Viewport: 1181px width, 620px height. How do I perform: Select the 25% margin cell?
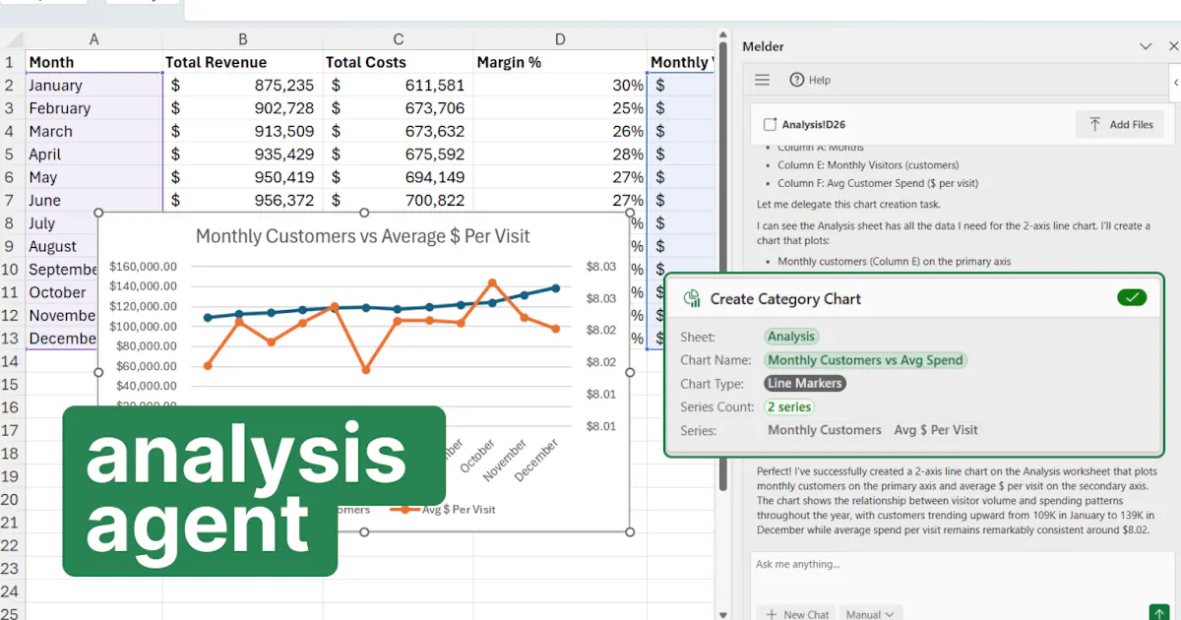click(x=560, y=108)
